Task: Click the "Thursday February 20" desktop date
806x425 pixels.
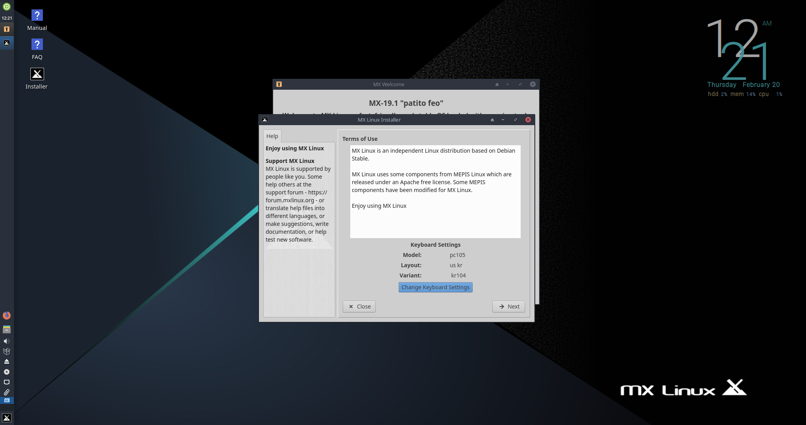Action: point(743,85)
